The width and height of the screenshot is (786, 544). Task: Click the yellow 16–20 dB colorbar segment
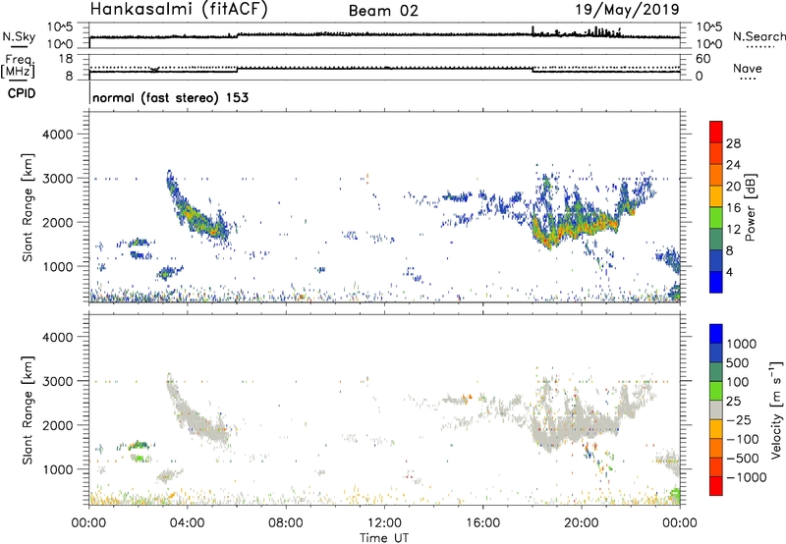point(716,196)
